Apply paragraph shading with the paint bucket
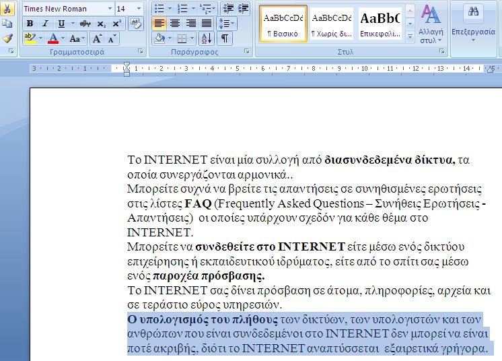The image size is (502, 361). pos(159,39)
